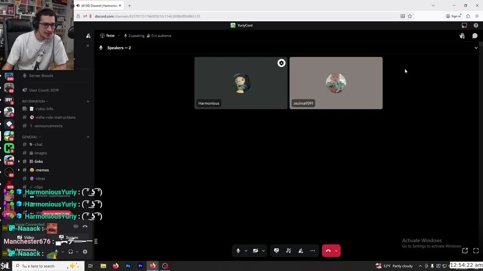483x271 pixels.
Task: Toggle soundboard music icon in call bar
Action: (289, 251)
